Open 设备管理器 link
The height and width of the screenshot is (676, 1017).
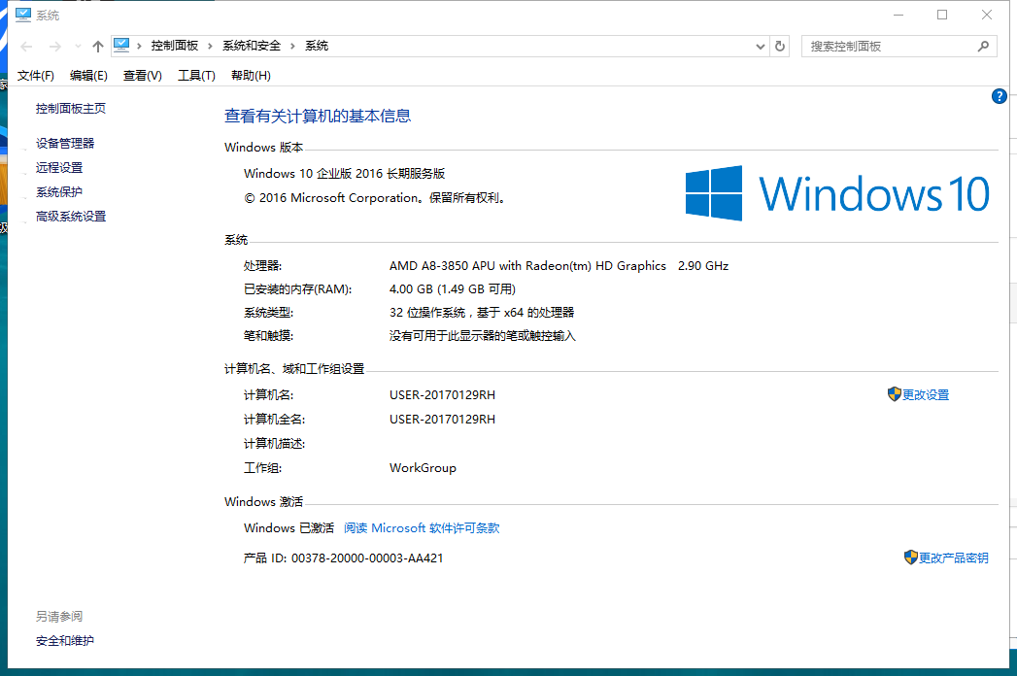(x=65, y=144)
